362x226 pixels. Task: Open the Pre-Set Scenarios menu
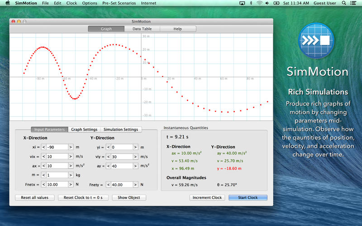119,3
